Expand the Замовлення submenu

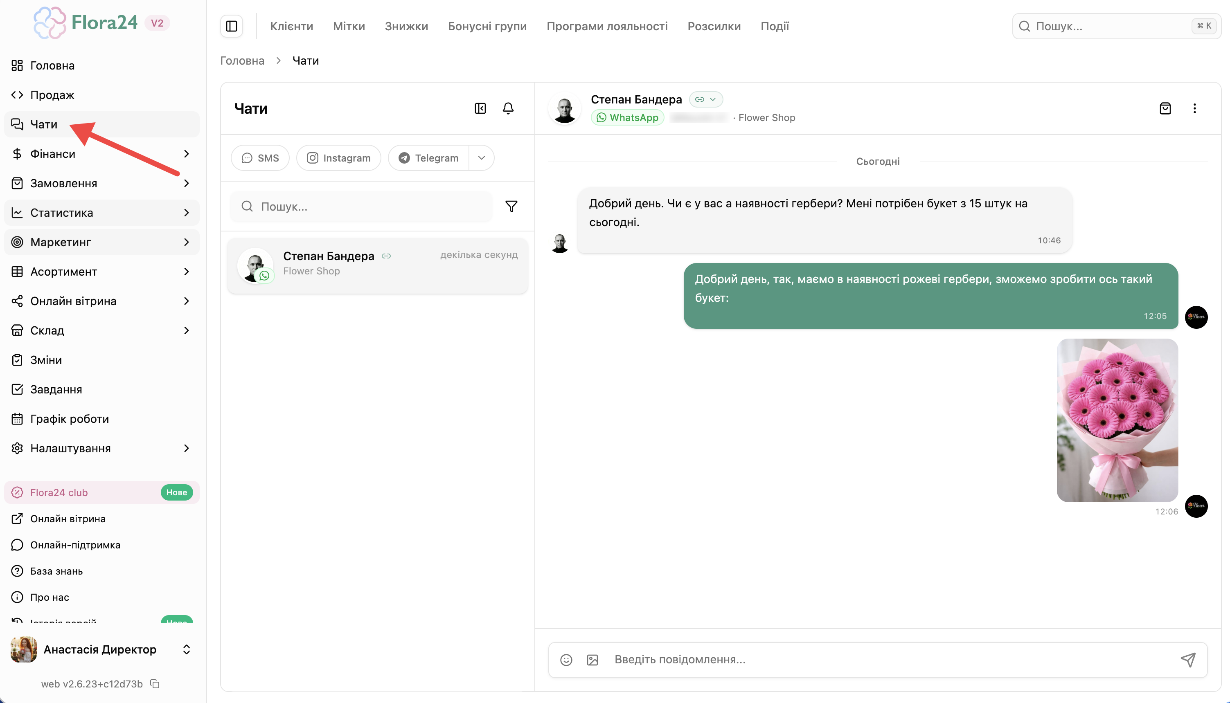187,184
